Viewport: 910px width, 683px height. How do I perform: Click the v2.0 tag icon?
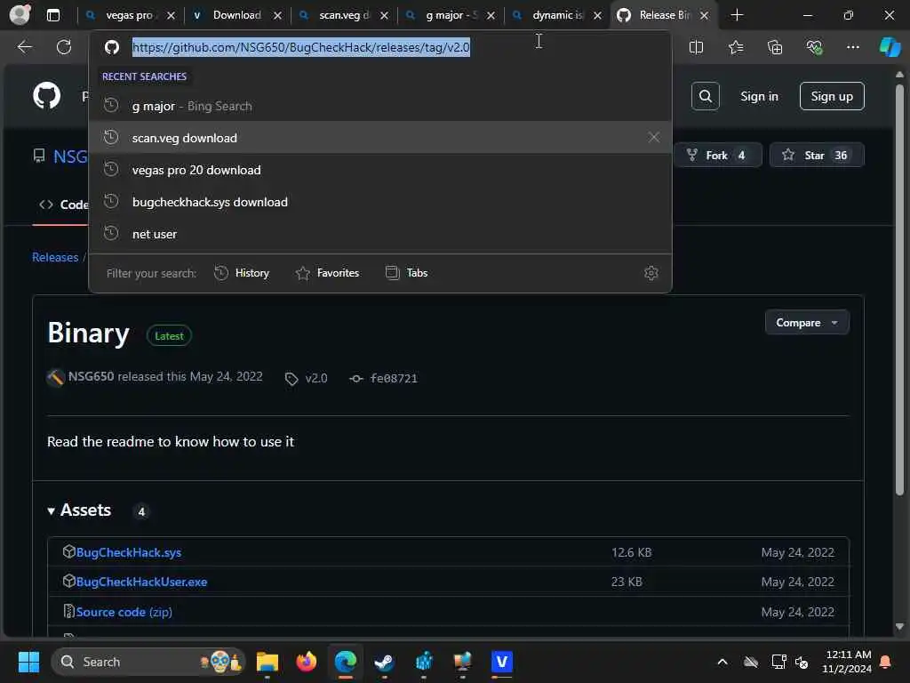291,379
